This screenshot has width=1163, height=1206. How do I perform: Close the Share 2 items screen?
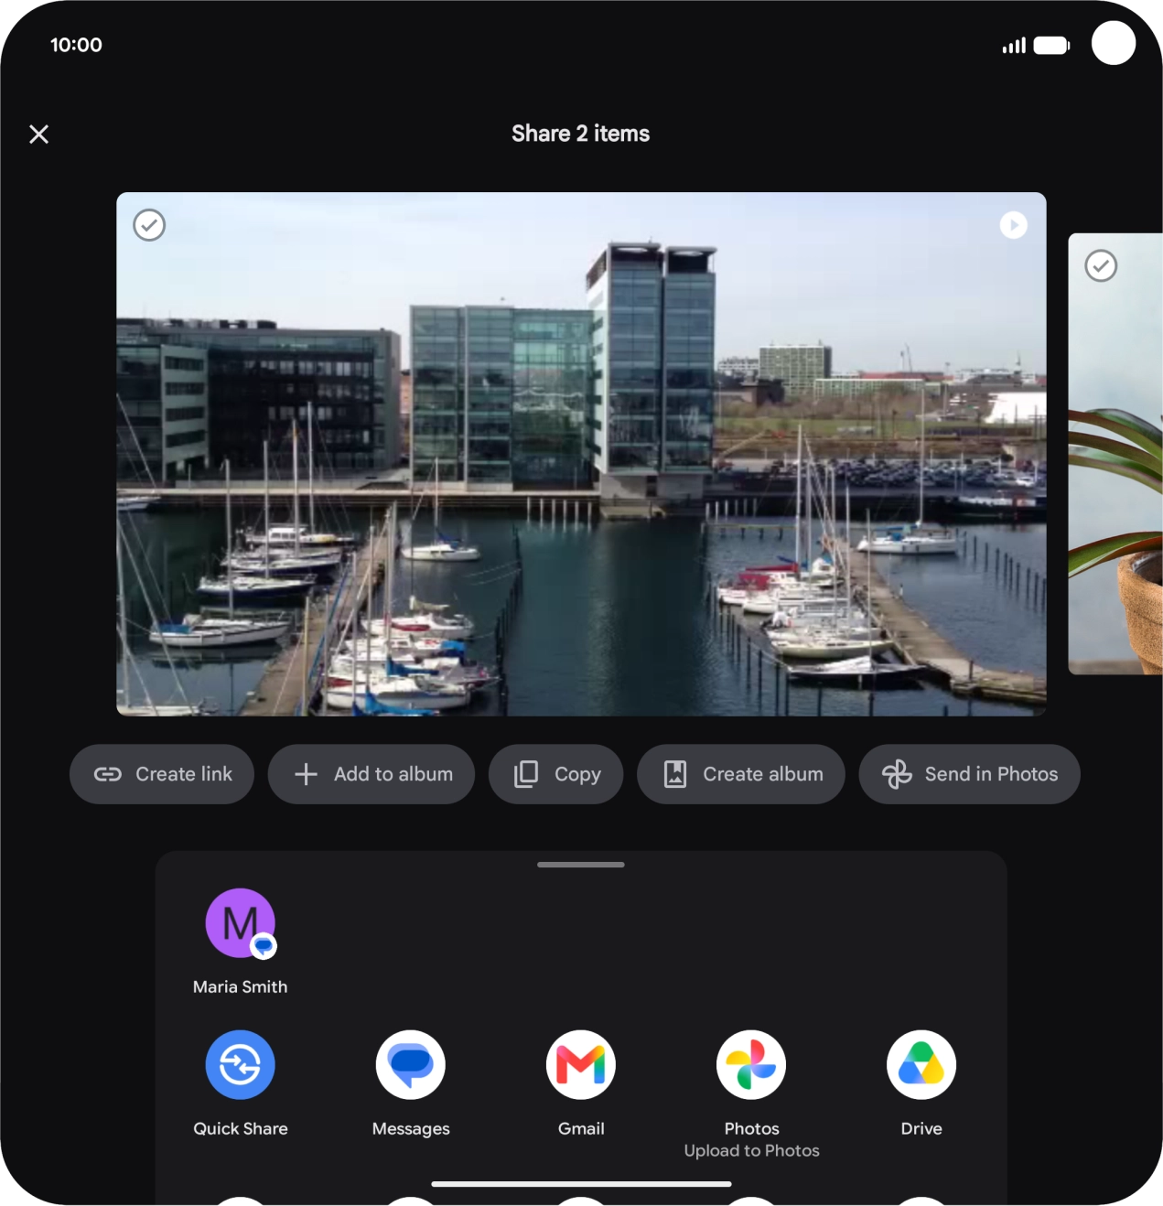[x=38, y=135]
